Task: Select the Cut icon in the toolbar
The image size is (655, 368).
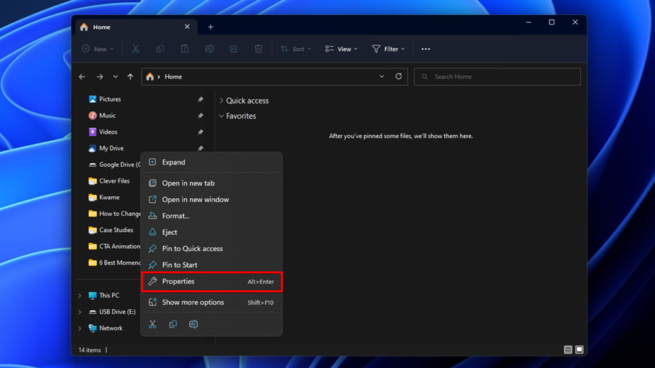Action: pyautogui.click(x=136, y=49)
